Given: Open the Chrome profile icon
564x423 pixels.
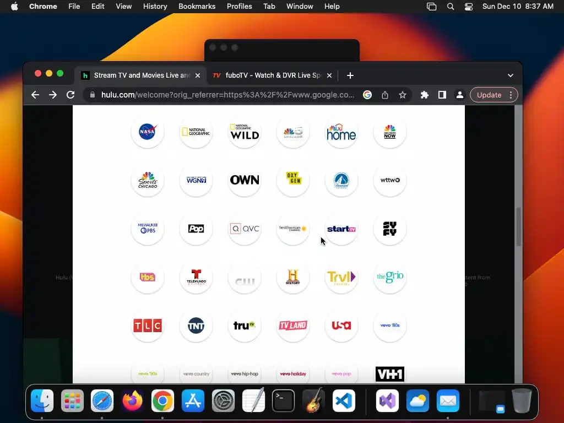Looking at the screenshot, I should [460, 95].
